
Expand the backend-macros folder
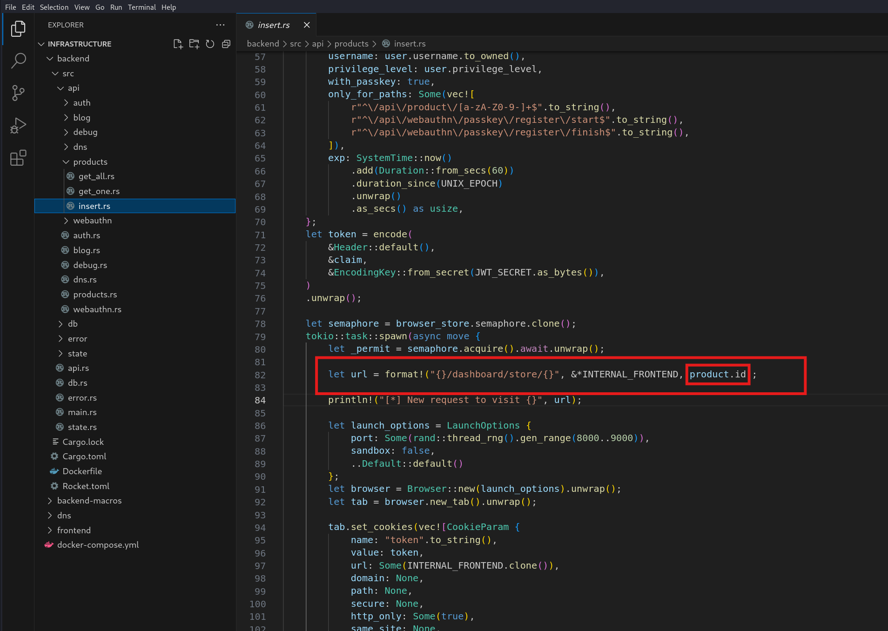tap(89, 501)
